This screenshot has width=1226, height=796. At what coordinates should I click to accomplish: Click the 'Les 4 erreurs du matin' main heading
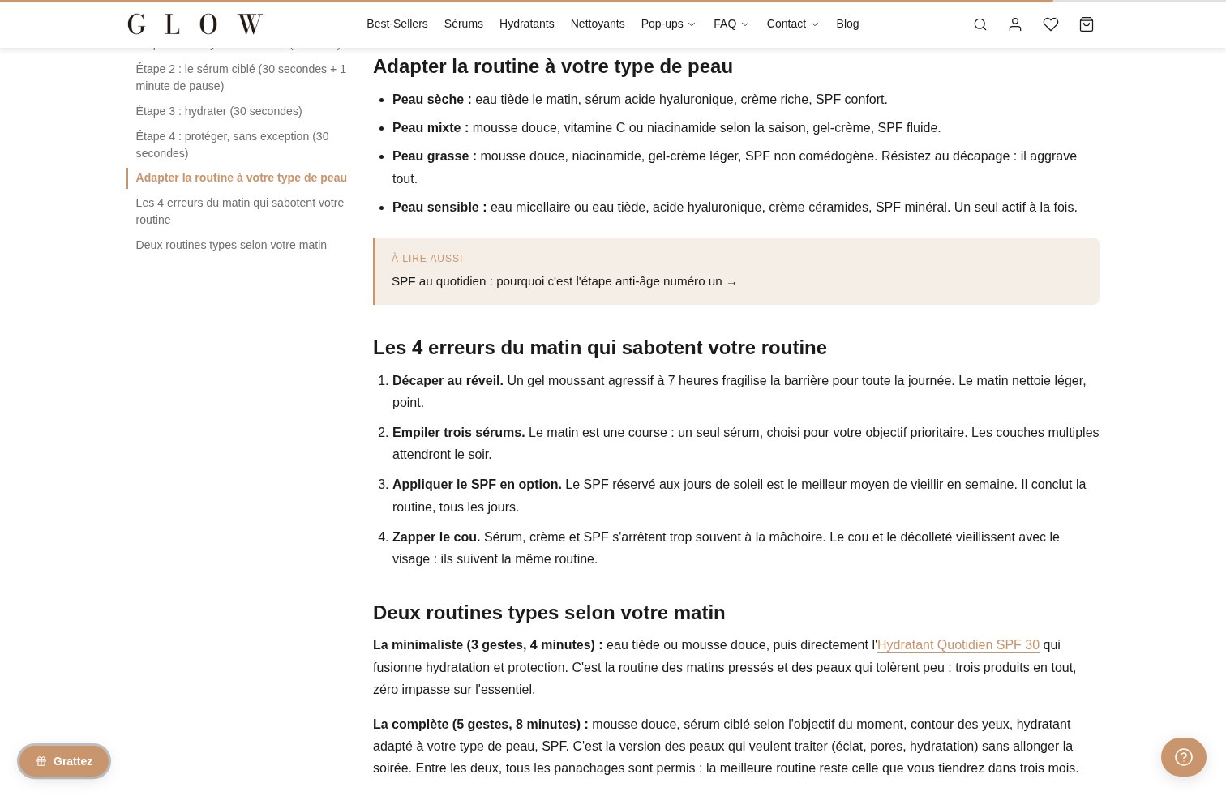click(600, 348)
